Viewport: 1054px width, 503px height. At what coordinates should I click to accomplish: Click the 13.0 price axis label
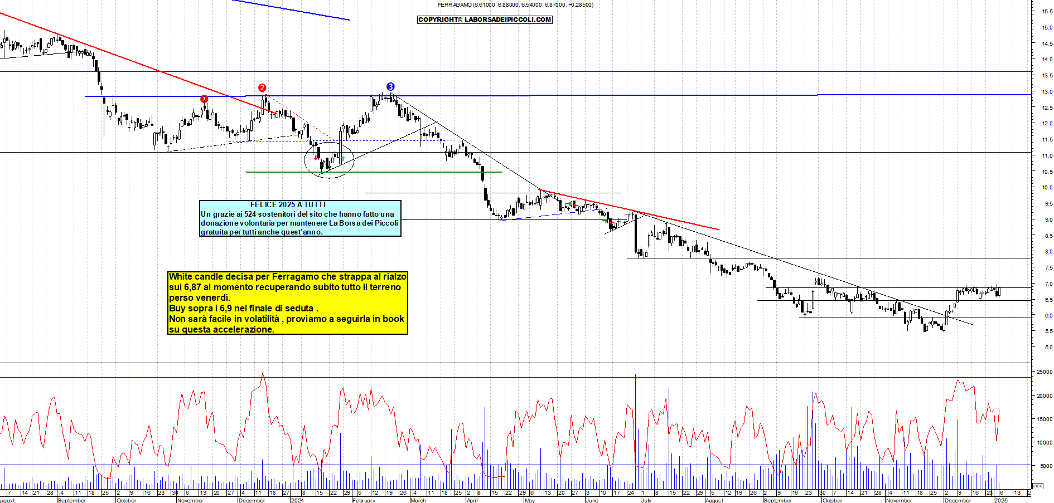coord(1047,91)
